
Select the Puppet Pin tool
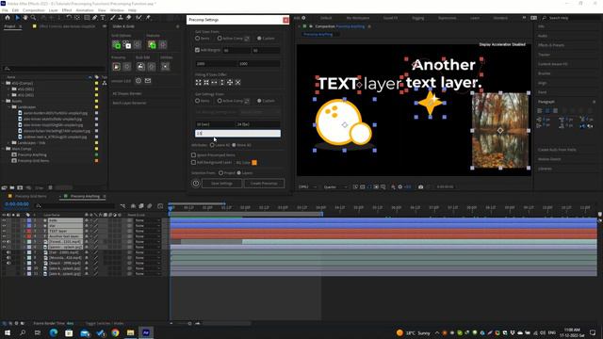click(x=148, y=18)
